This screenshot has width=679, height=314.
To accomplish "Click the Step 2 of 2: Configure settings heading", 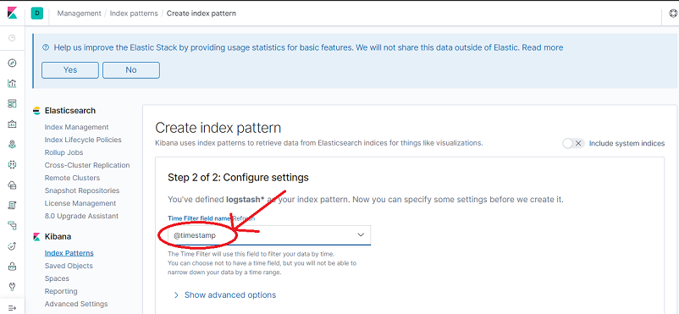I will [238, 177].
